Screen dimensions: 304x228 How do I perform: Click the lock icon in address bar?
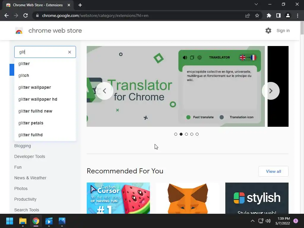(x=37, y=15)
